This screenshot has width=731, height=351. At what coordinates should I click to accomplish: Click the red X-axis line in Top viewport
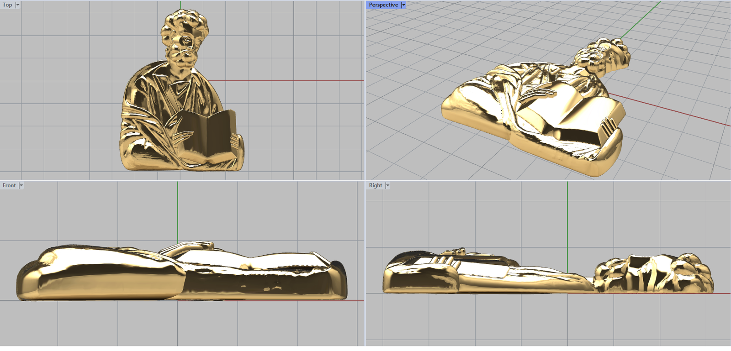click(x=297, y=81)
